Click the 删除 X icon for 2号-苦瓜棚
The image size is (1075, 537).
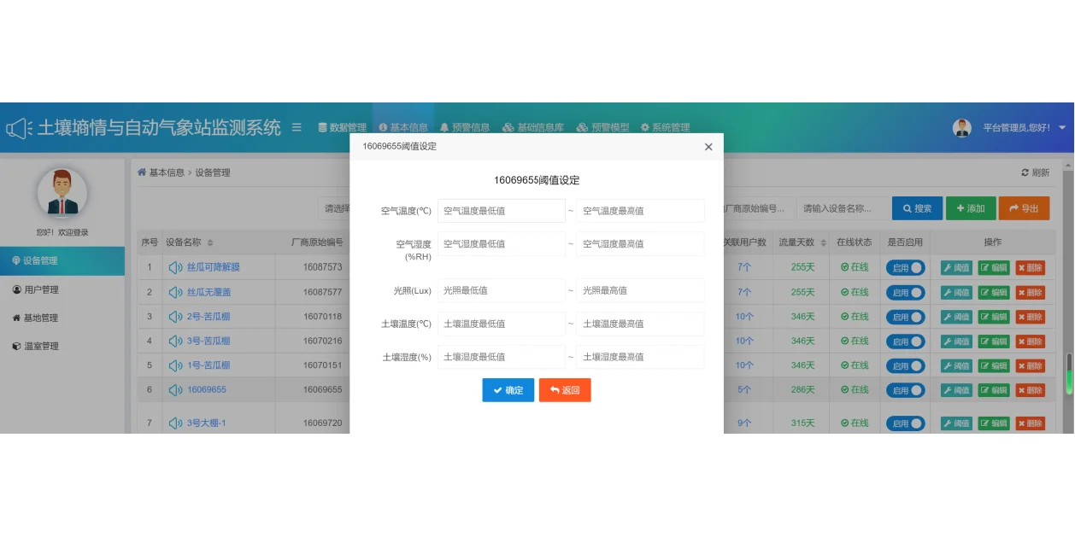click(1023, 317)
